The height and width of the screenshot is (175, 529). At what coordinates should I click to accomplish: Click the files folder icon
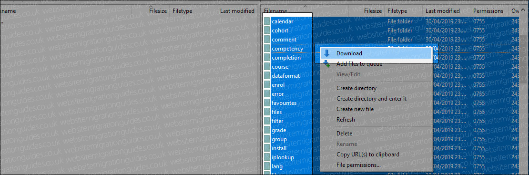point(267,112)
